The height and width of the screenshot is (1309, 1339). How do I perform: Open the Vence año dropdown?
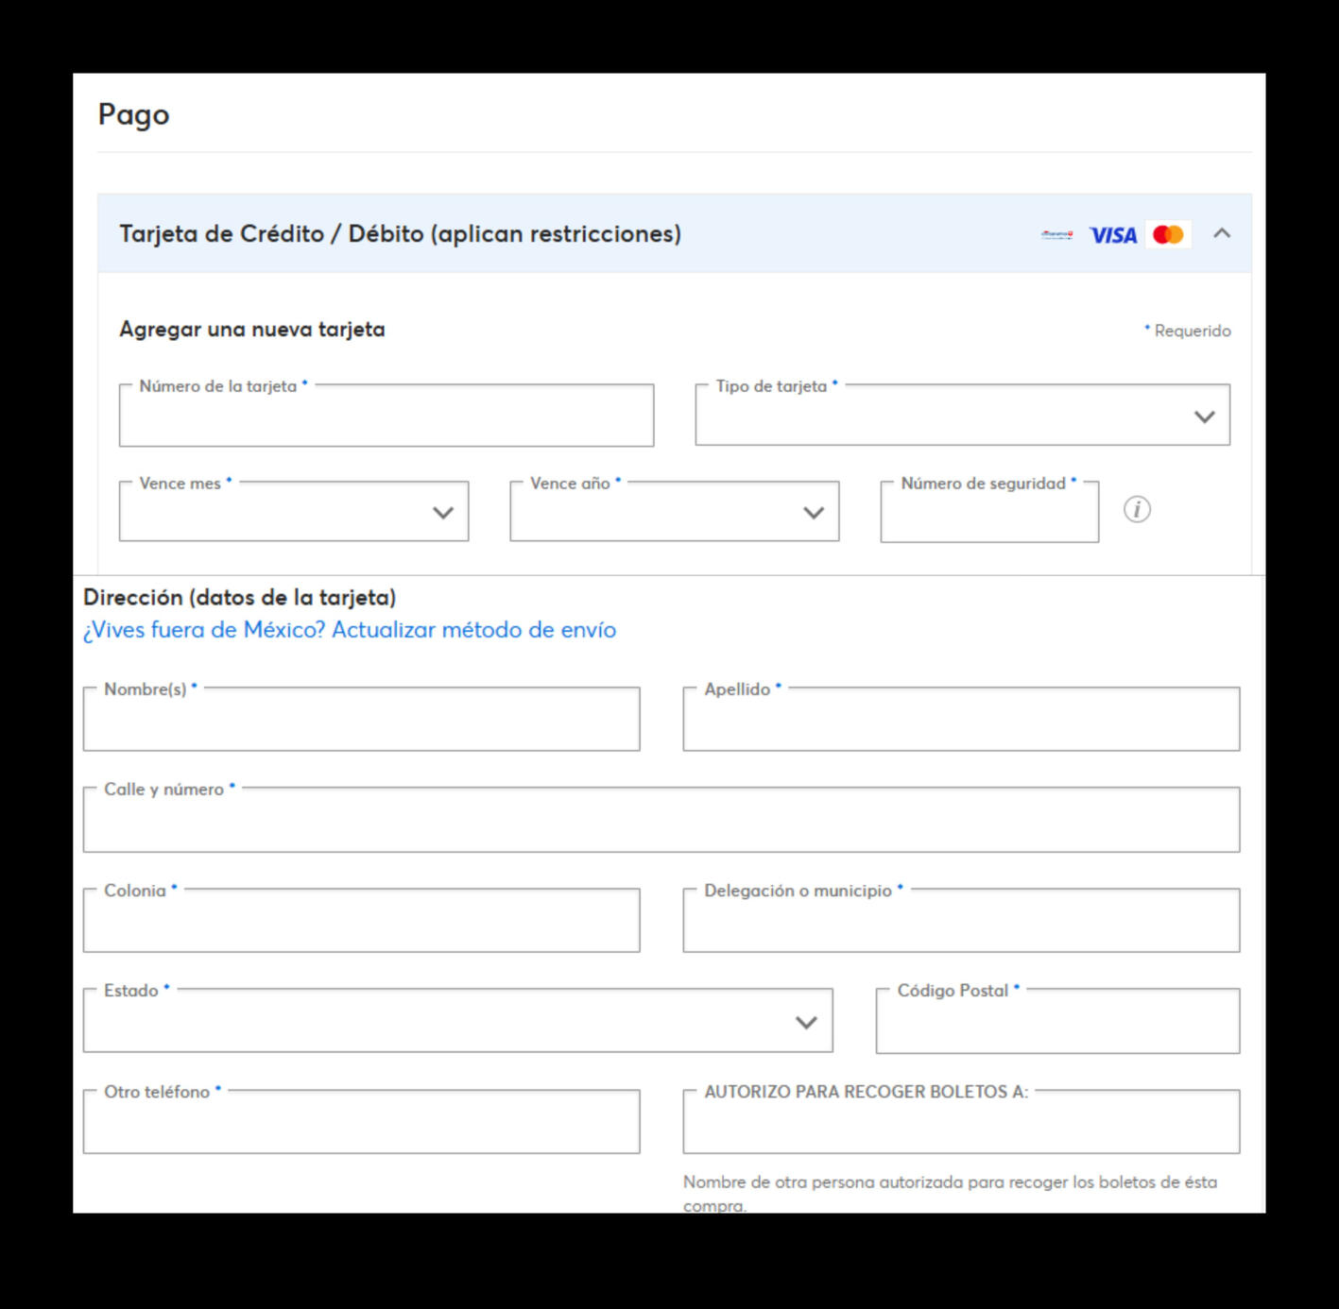click(674, 512)
